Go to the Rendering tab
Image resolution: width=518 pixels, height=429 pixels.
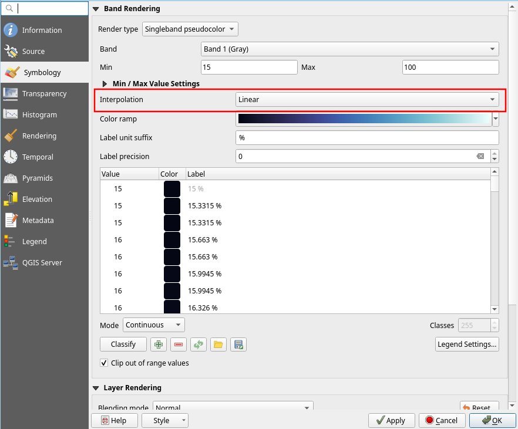tap(45, 136)
